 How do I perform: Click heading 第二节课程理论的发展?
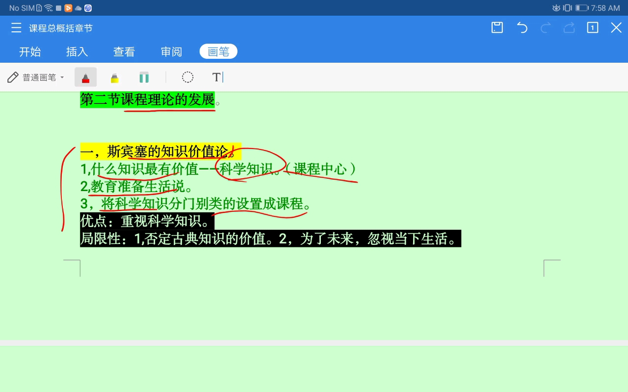148,99
